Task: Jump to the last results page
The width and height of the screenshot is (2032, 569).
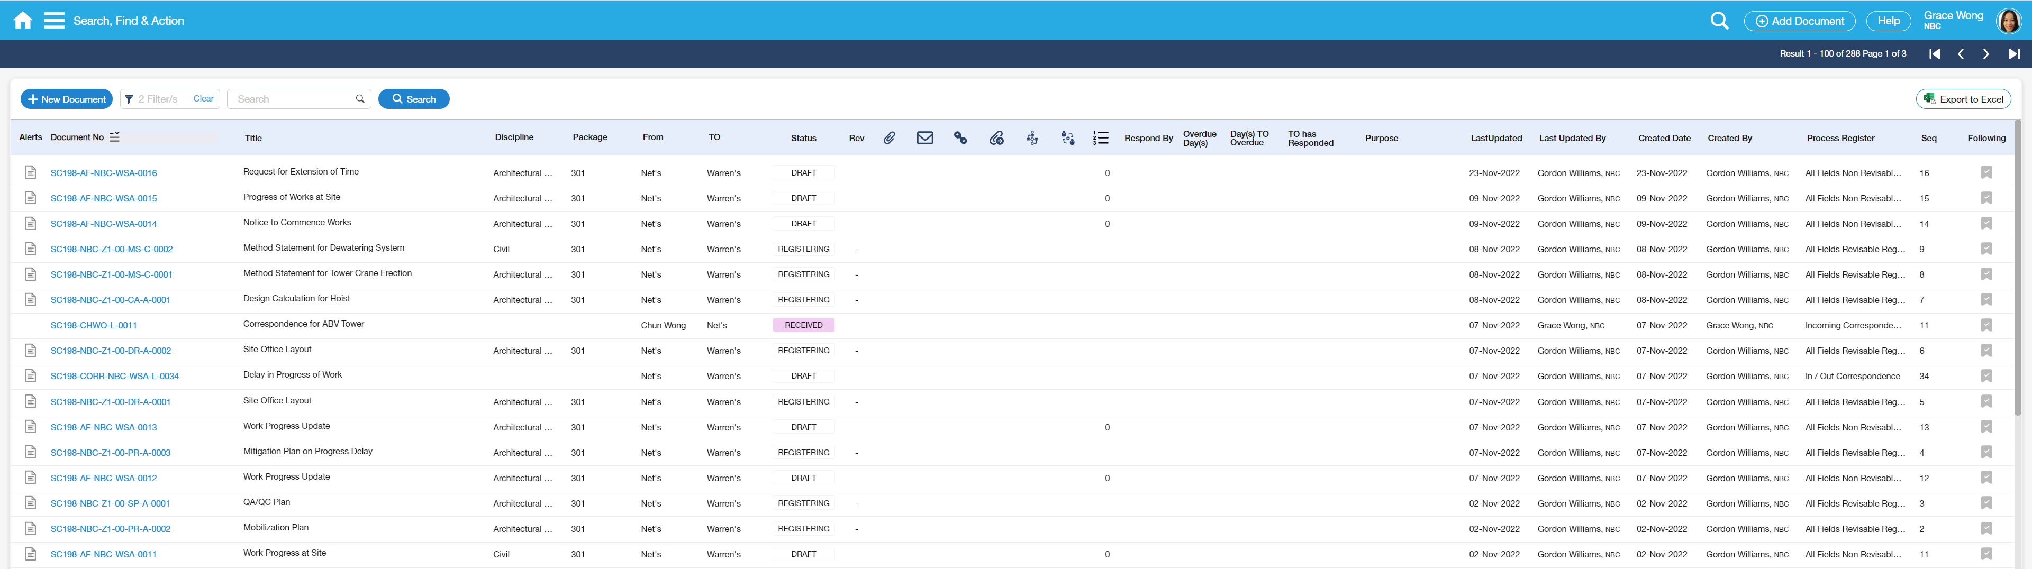Action: pyautogui.click(x=2013, y=54)
